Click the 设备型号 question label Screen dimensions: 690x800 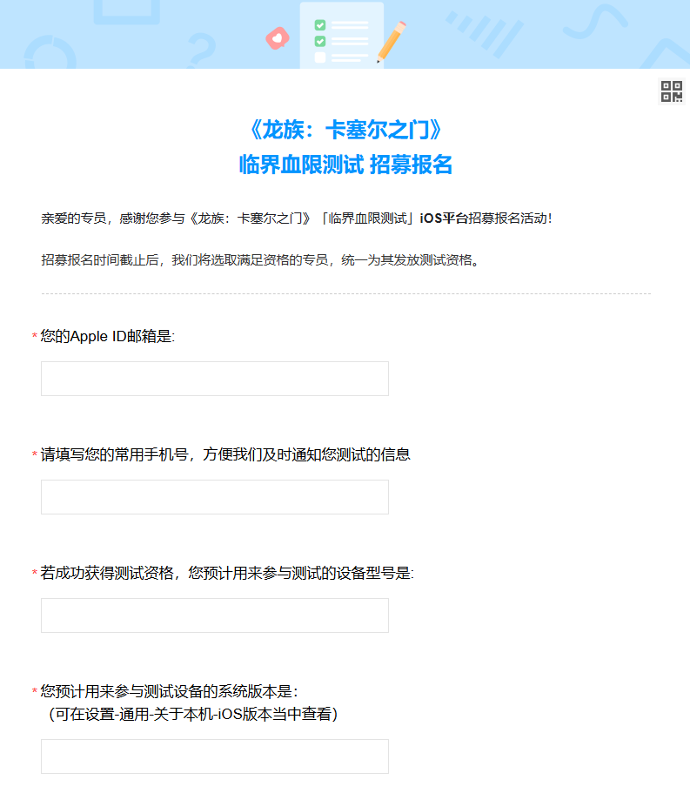(x=227, y=573)
